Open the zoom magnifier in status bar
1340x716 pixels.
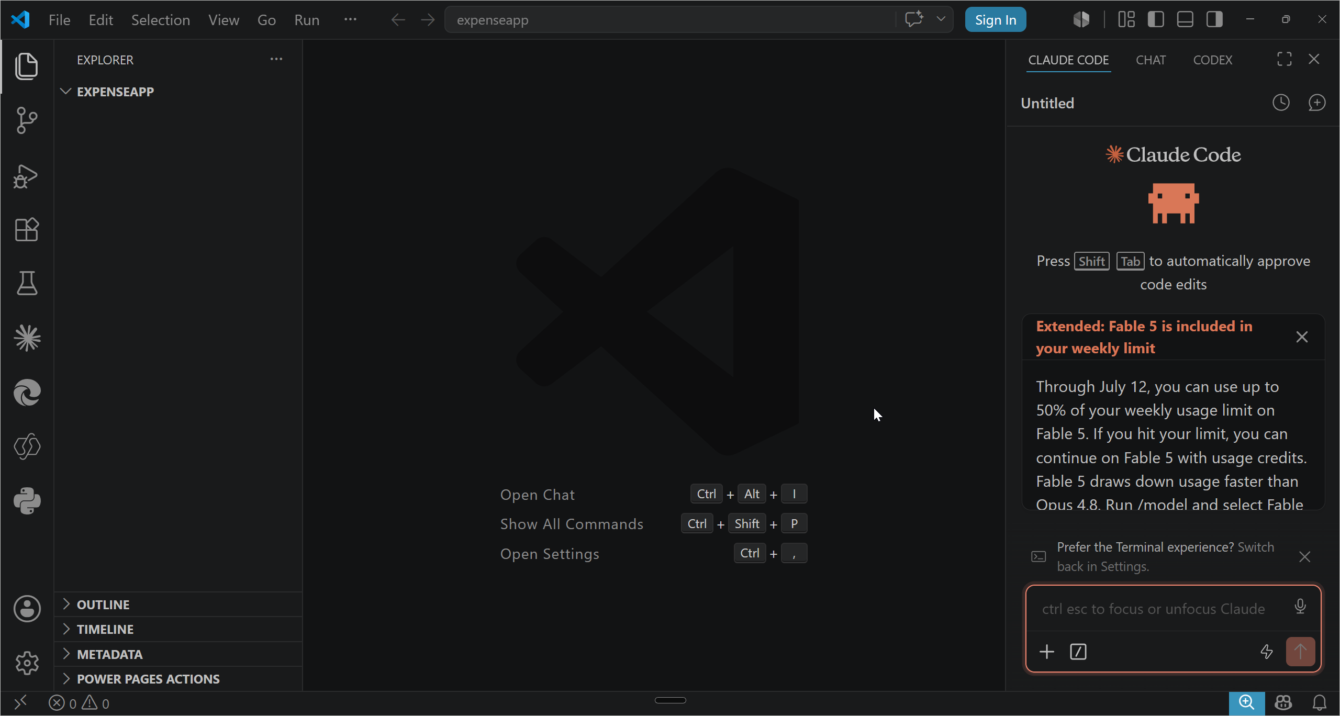1247,703
